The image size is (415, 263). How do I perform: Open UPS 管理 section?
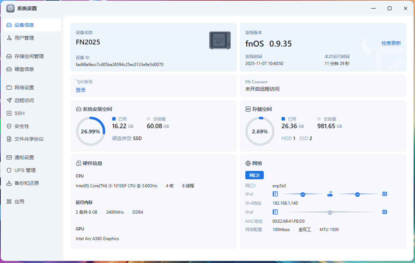[x=25, y=170]
